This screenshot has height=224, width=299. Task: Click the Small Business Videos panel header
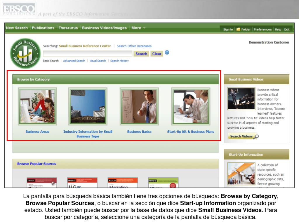coord(256,79)
